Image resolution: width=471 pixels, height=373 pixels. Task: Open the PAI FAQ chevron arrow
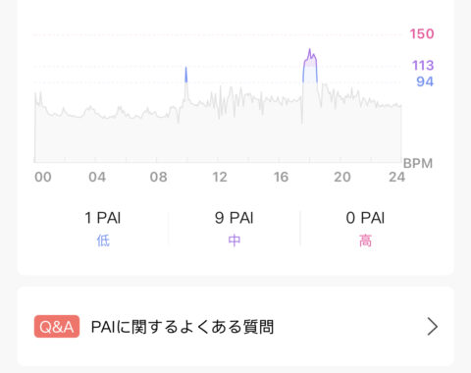(432, 327)
